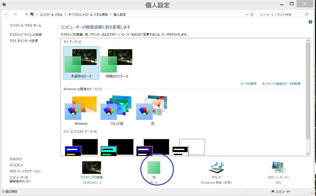
Task: Click the マイ テーマ (2) group header
Action: 73,42
